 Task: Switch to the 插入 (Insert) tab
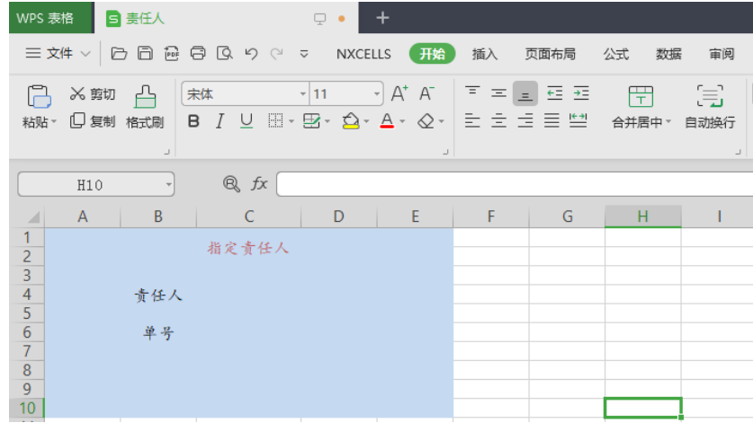pos(485,54)
